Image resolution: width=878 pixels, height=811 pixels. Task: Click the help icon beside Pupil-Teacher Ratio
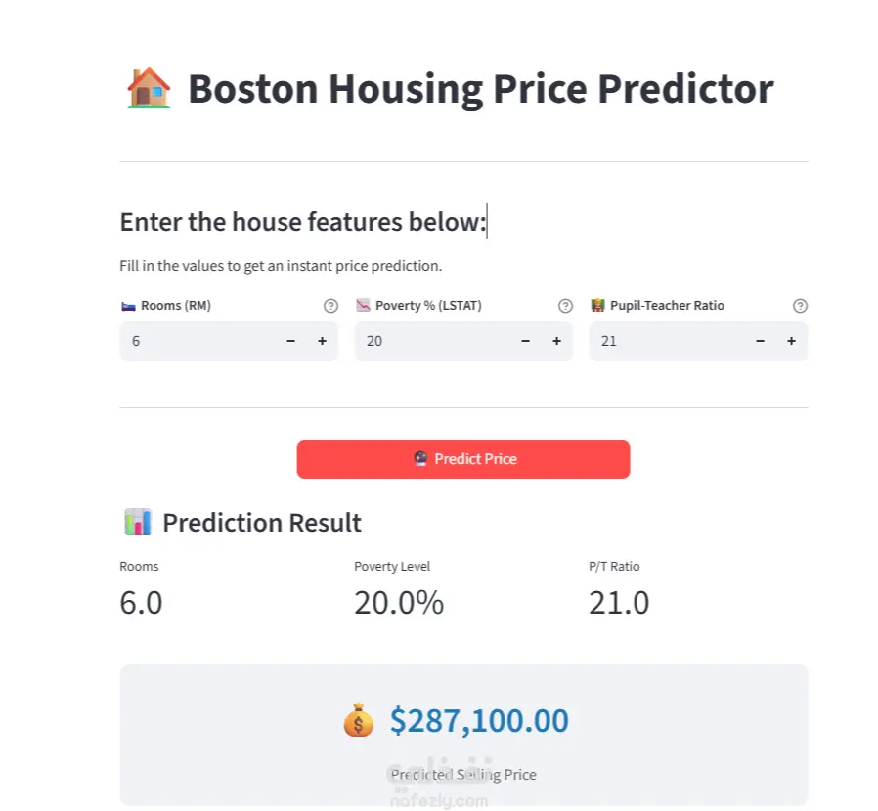(x=800, y=306)
